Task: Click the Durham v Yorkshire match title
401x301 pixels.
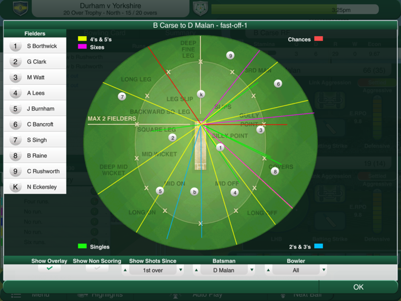Action: (x=110, y=6)
